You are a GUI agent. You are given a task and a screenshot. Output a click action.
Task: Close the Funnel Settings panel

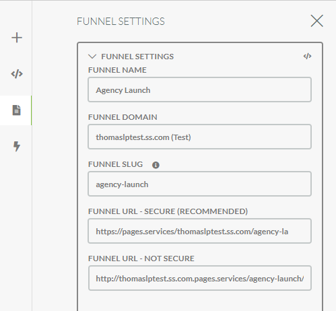pos(317,21)
